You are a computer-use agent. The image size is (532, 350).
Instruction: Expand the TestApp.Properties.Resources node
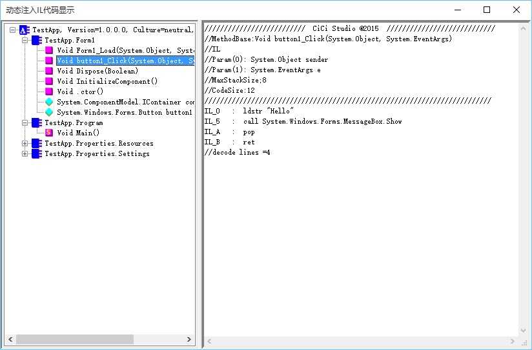[x=25, y=143]
